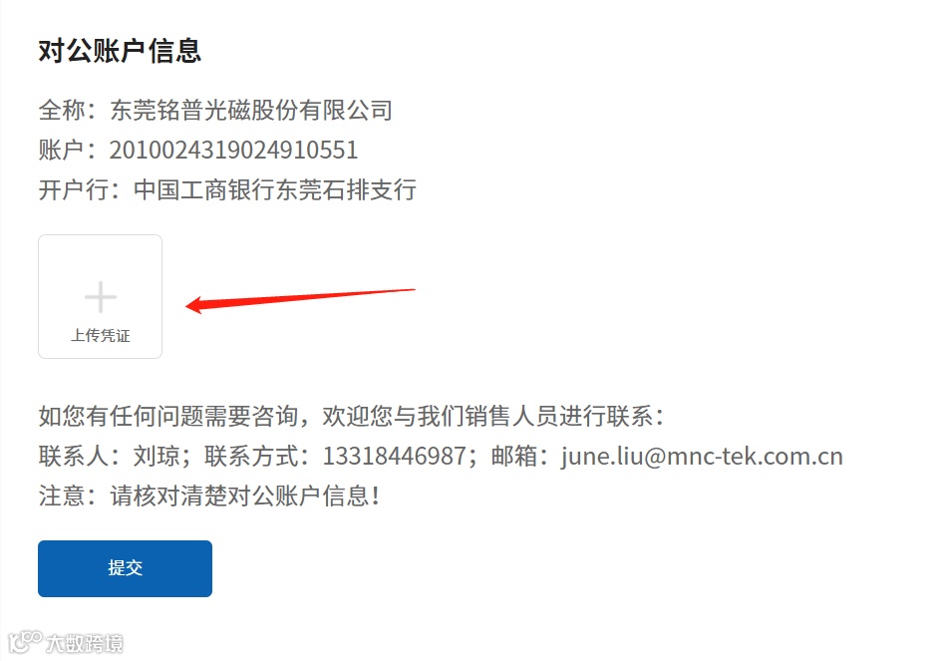This screenshot has height=661, width=944.
Task: Select the contact name 刘琼
Action: pos(157,457)
